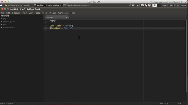This screenshot has height=105, width=188.
Task: Open the Edit menu
Action: pyautogui.click(x=8, y=13)
